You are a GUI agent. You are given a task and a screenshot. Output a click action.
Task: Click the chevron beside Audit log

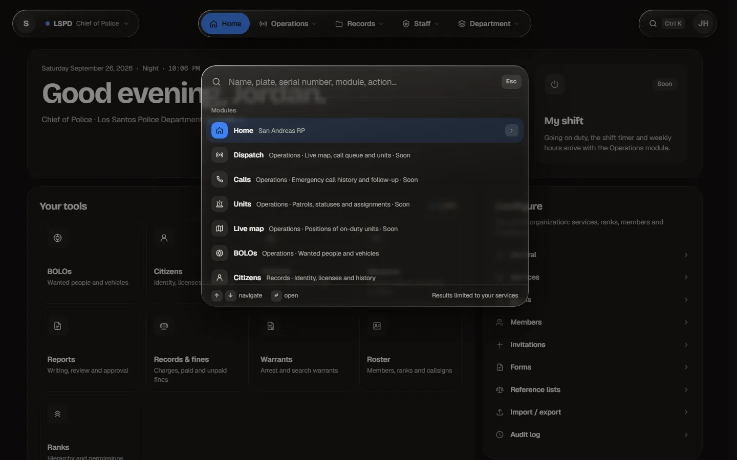pyautogui.click(x=686, y=434)
